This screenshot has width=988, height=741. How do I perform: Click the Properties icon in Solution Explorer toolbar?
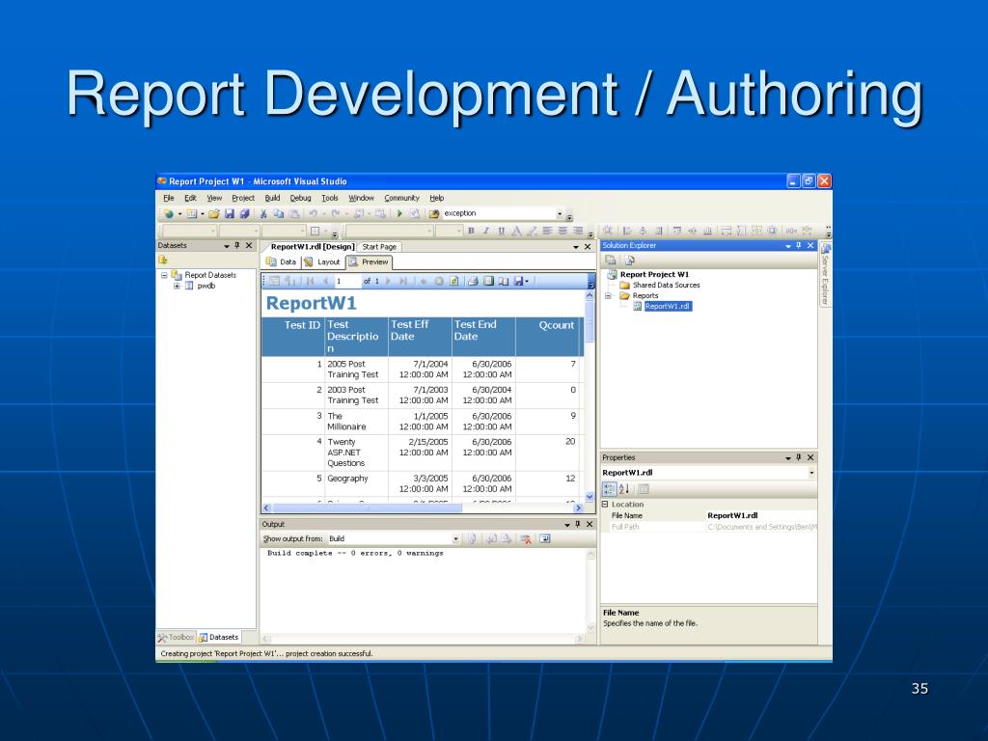coord(610,260)
